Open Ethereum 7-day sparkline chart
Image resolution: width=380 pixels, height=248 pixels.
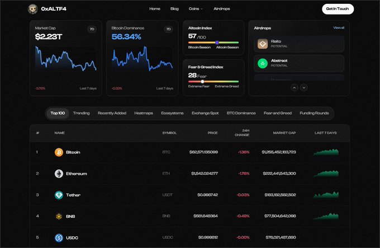(326, 174)
